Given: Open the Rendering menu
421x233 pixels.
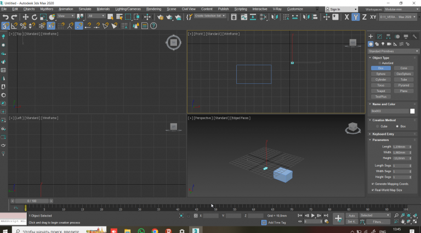Looking at the screenshot, I should [x=154, y=9].
